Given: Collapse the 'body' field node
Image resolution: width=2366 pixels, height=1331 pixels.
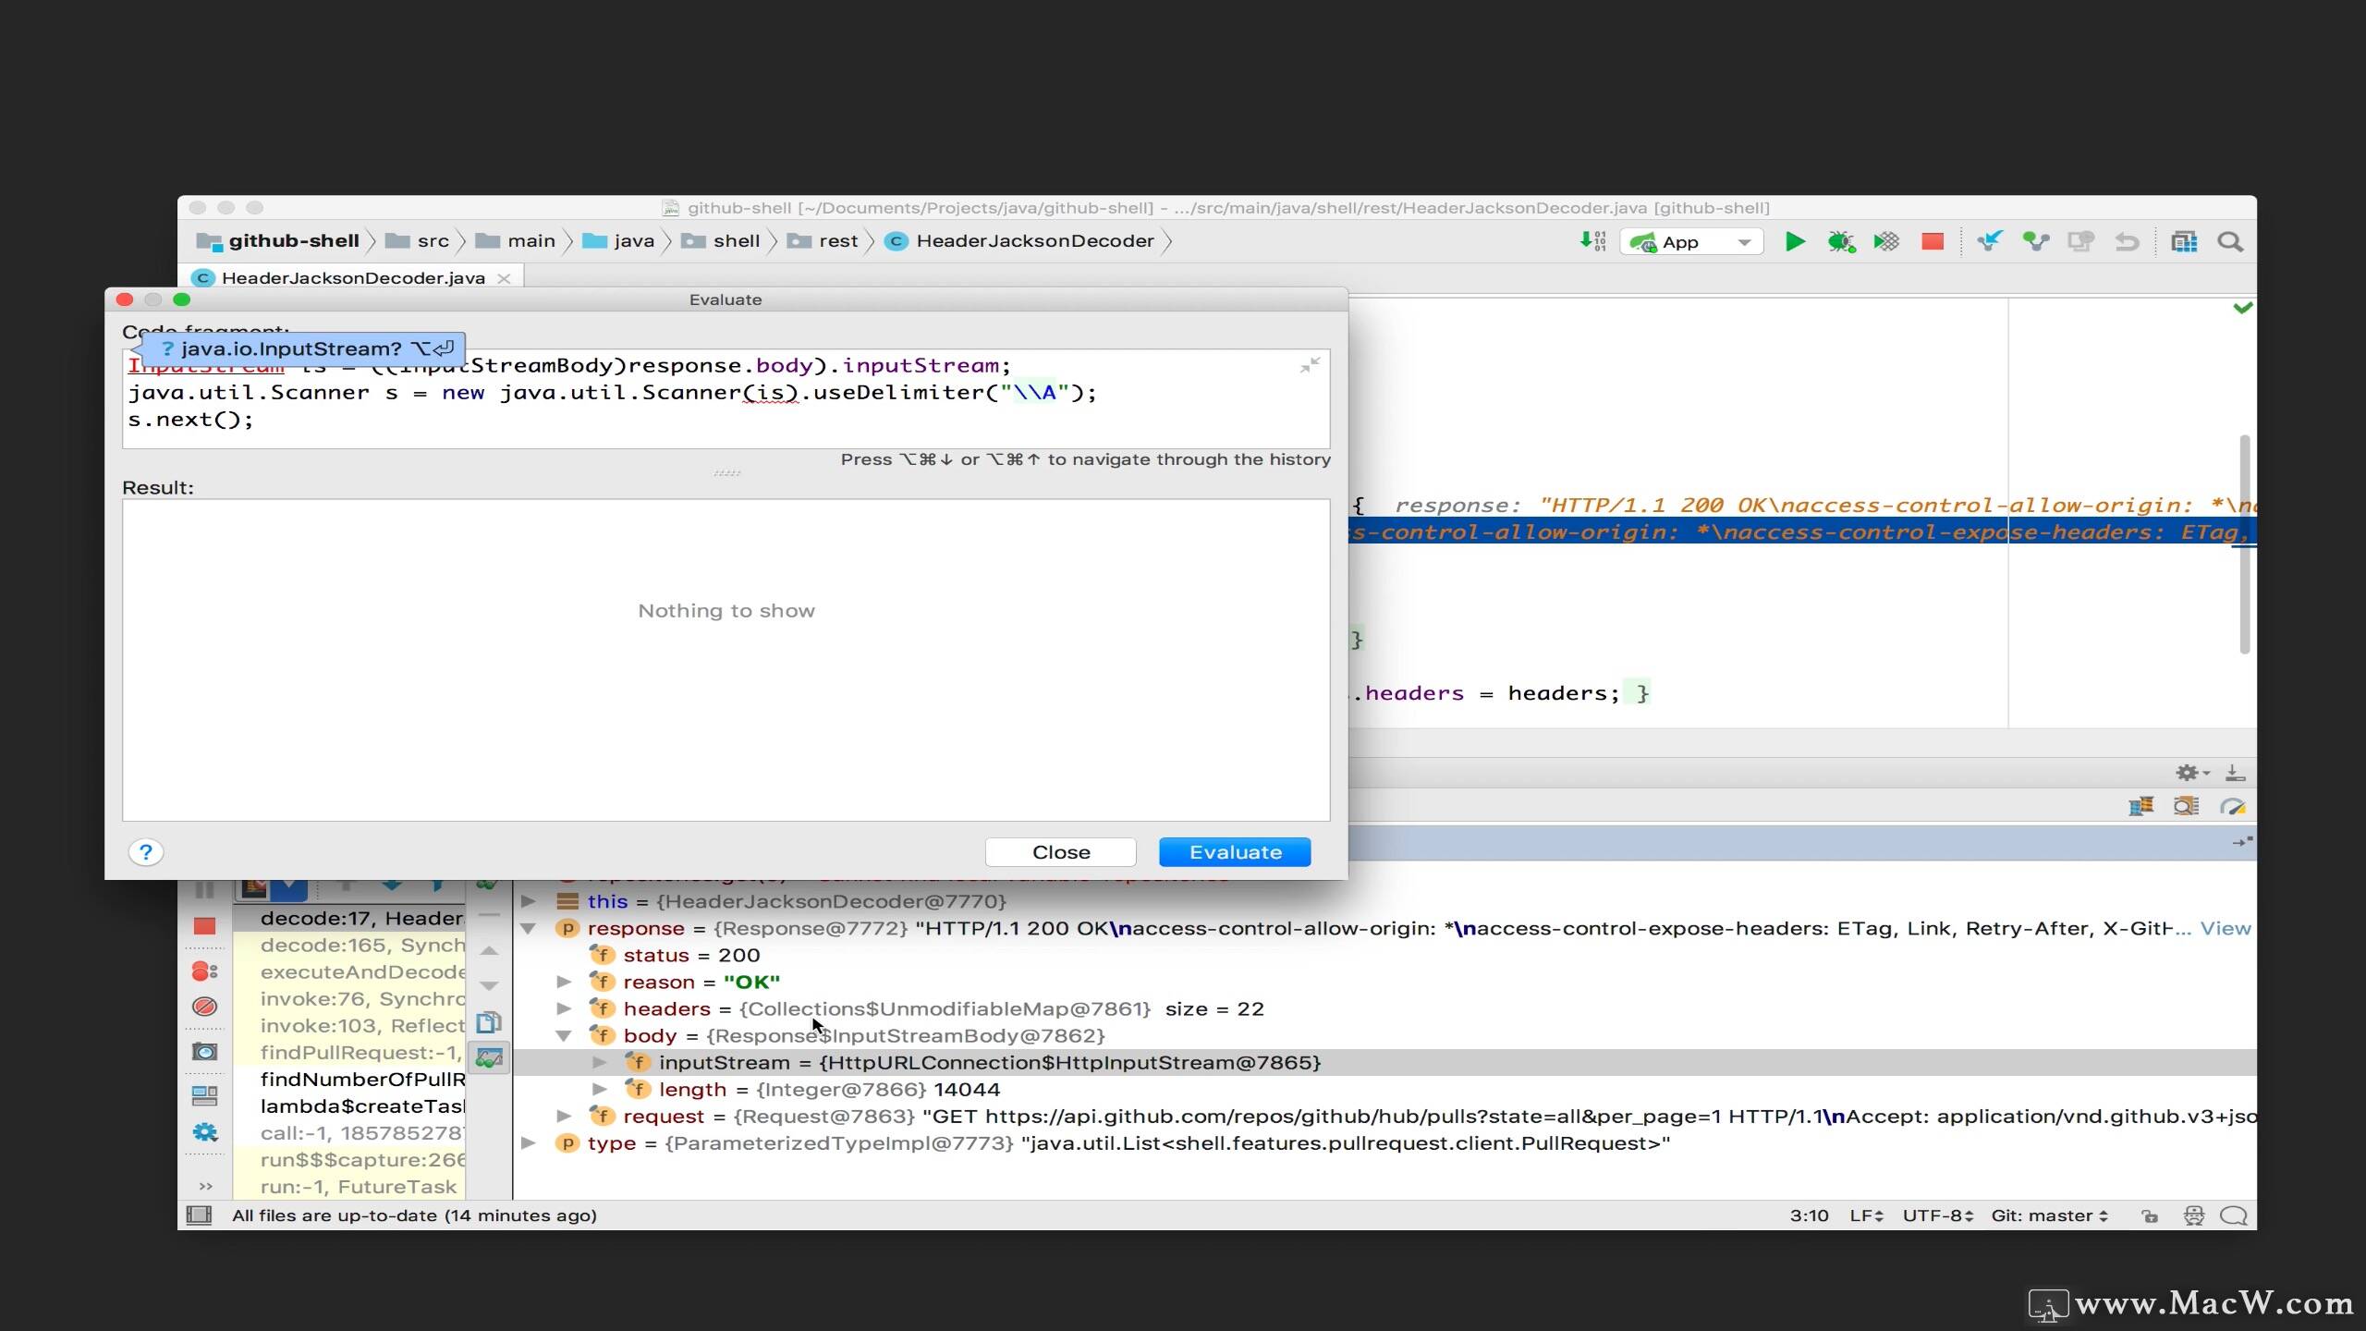Looking at the screenshot, I should tap(564, 1036).
